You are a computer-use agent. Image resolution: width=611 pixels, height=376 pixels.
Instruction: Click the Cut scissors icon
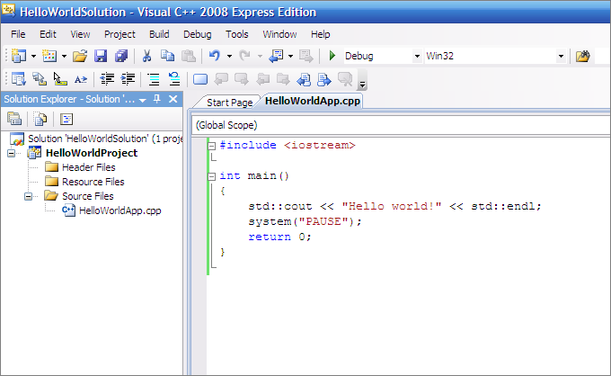(147, 56)
